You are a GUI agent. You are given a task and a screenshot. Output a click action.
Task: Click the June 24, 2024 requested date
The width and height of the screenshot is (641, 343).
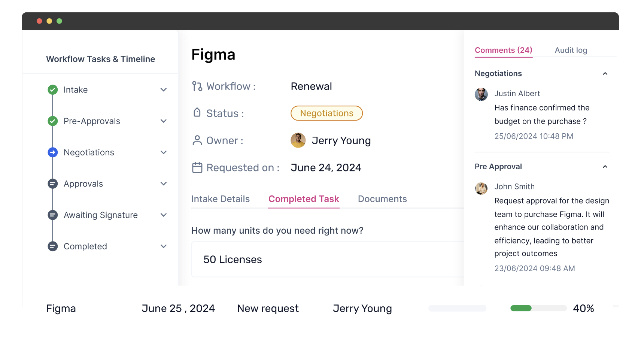pos(326,167)
